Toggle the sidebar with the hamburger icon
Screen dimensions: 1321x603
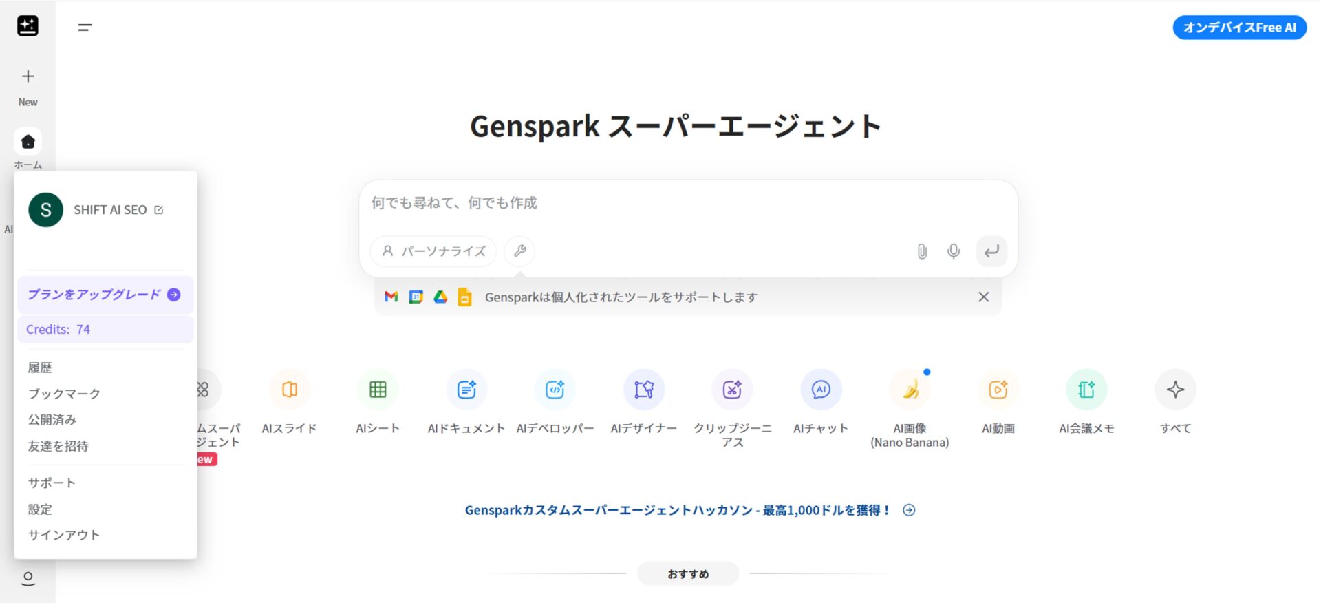pos(85,28)
